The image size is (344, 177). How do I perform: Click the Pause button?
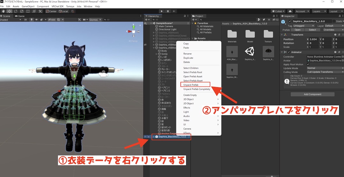click(x=168, y=11)
